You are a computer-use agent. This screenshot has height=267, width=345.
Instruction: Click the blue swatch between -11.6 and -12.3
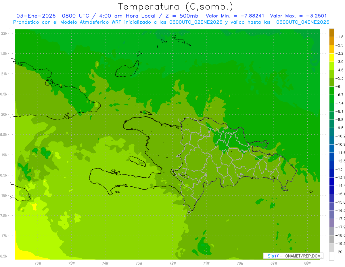tap(331, 157)
